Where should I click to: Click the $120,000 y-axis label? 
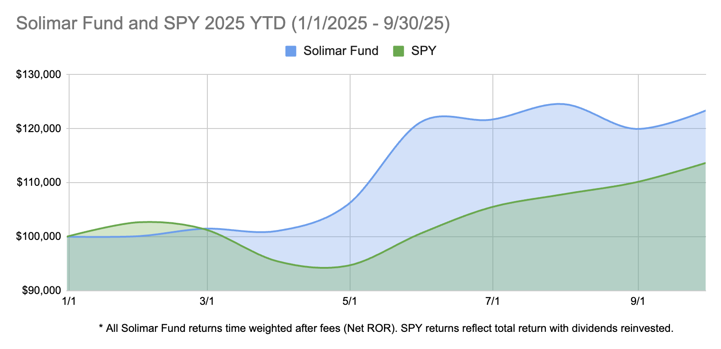click(38, 129)
